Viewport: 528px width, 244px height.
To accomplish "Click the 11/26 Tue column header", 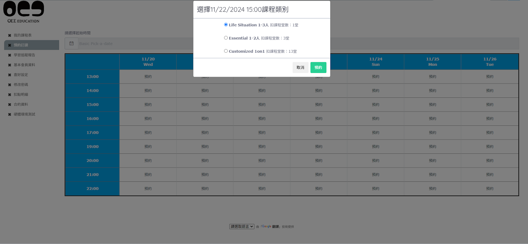I will coord(490,62).
